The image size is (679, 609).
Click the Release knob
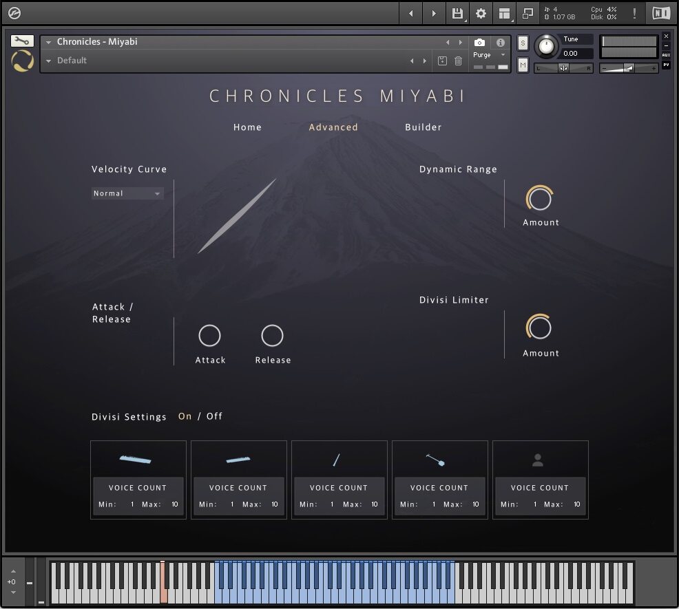coord(273,335)
